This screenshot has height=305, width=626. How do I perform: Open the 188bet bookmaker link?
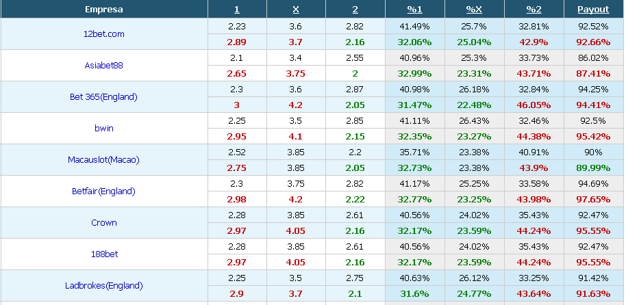click(104, 254)
